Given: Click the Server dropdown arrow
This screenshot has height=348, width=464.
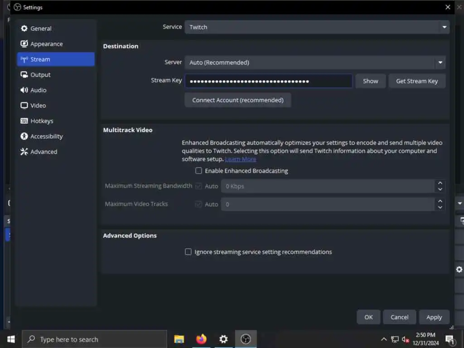Looking at the screenshot, I should coord(440,63).
